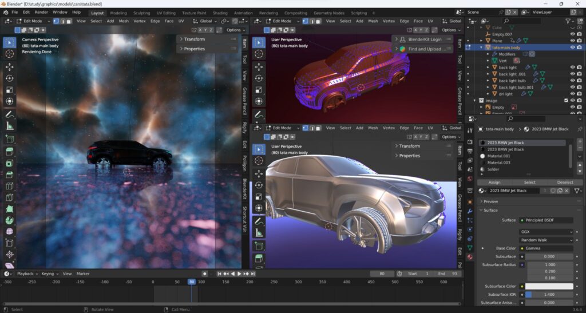Play the animation forward in timeline

point(240,274)
